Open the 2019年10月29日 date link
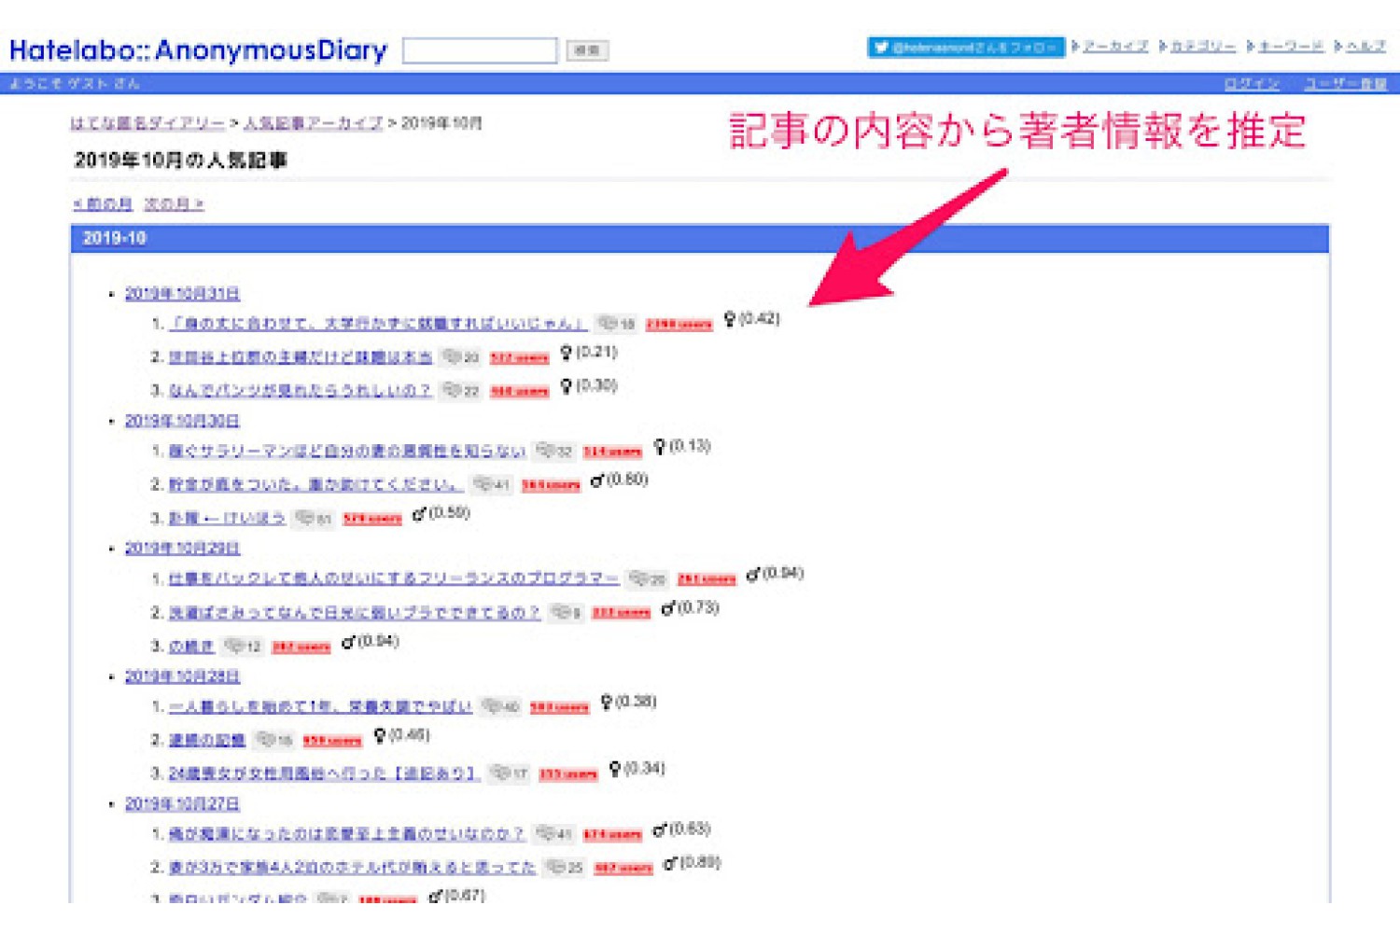This screenshot has height=933, width=1400. coord(182,548)
